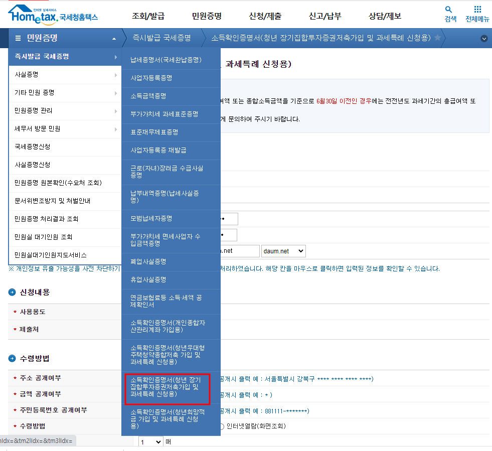Select 납세증명서(국세완납증명) in the submenu
Image resolution: width=492 pixels, height=451 pixels.
[x=171, y=60]
